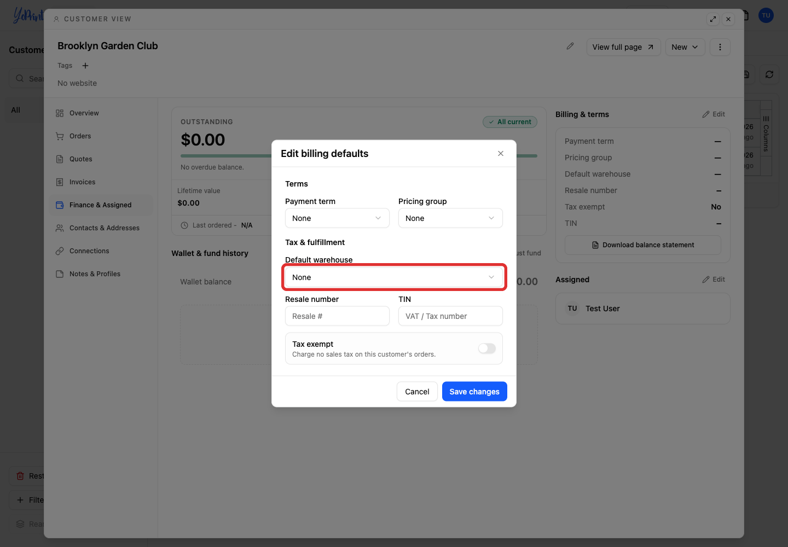Open the Quotes section
Viewport: 788px width, 547px height.
pos(101,159)
